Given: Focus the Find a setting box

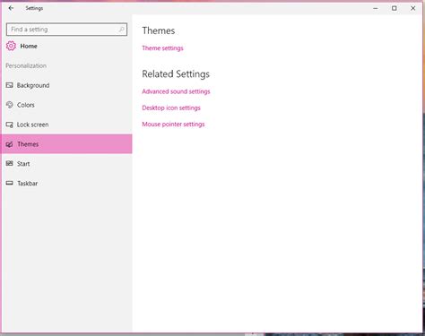Looking at the screenshot, I should pos(66,30).
